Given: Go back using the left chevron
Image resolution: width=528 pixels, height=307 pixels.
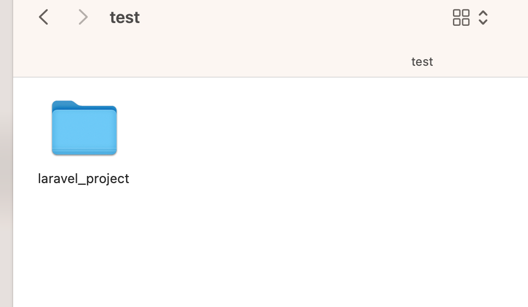Looking at the screenshot, I should (x=43, y=17).
